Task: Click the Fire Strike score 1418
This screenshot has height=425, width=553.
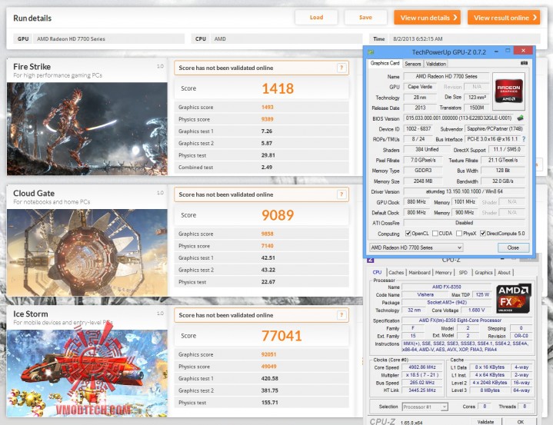Action: tap(278, 88)
